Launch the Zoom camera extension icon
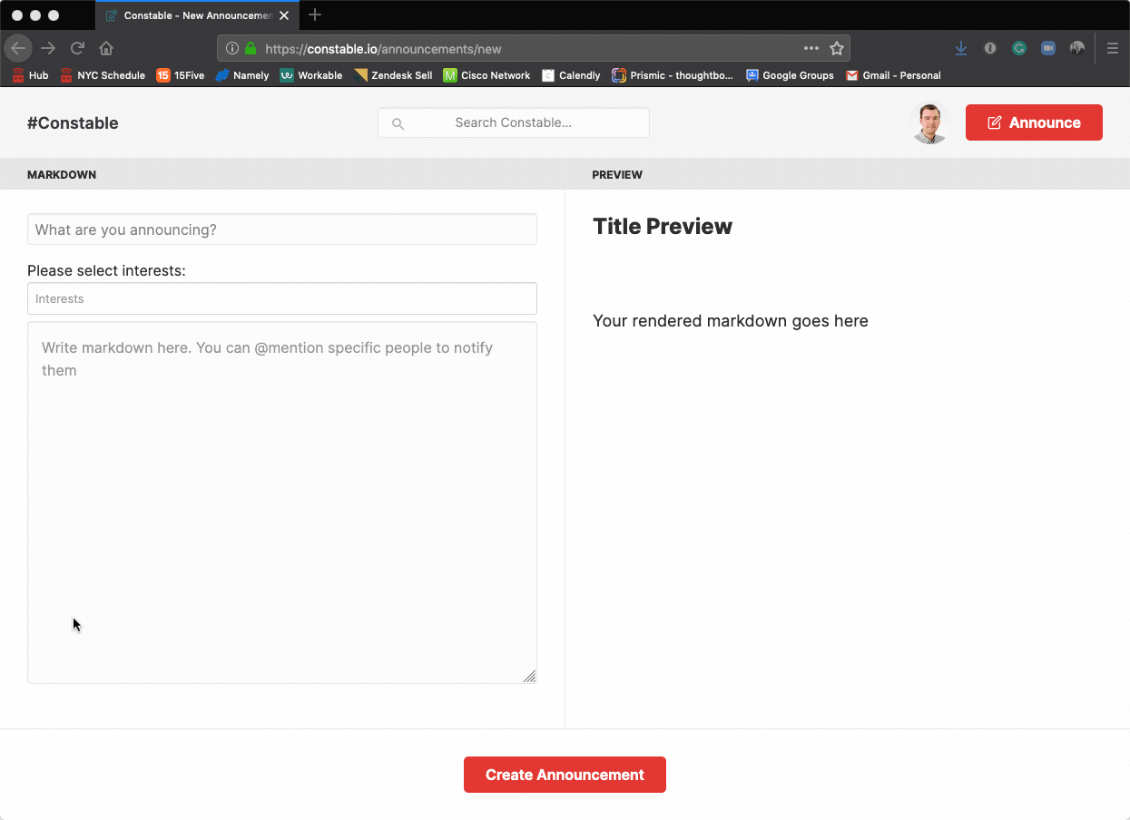 click(x=1048, y=48)
